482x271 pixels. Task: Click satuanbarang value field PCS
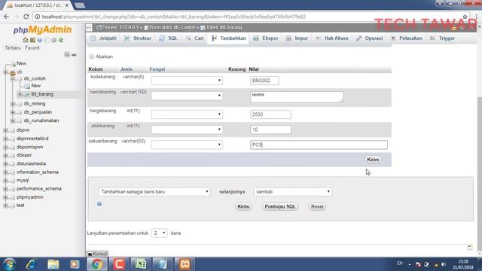click(x=319, y=145)
